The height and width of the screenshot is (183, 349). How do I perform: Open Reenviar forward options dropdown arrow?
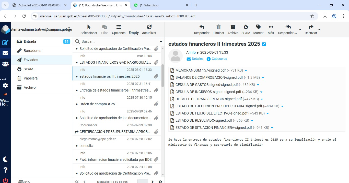coord(319,30)
